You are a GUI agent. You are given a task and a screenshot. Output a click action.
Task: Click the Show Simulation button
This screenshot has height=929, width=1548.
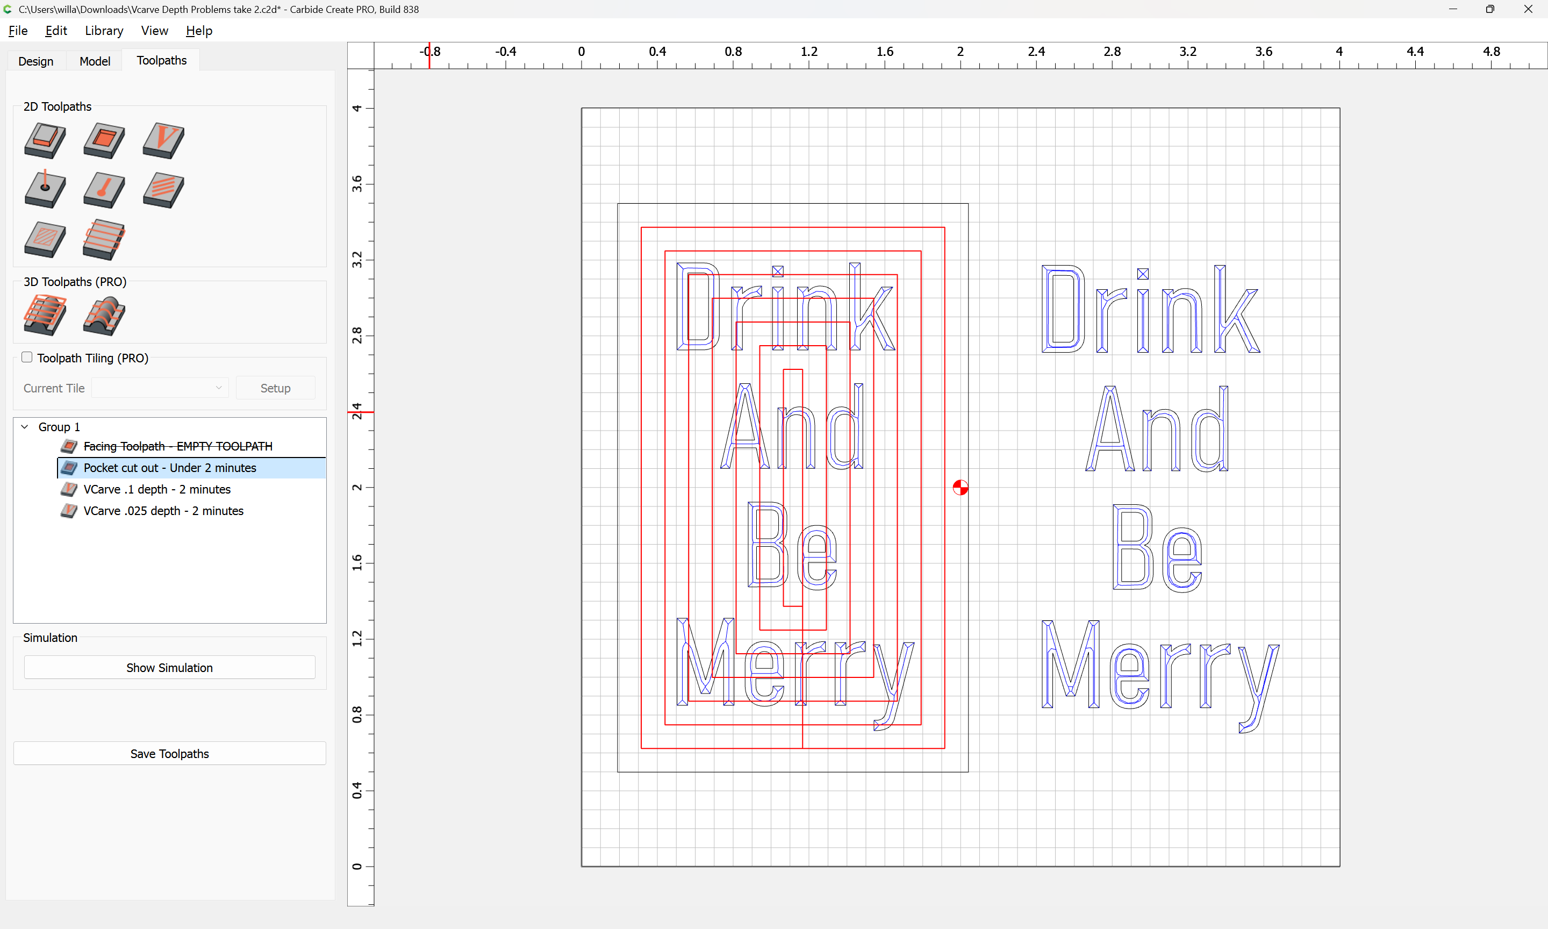[x=169, y=667]
